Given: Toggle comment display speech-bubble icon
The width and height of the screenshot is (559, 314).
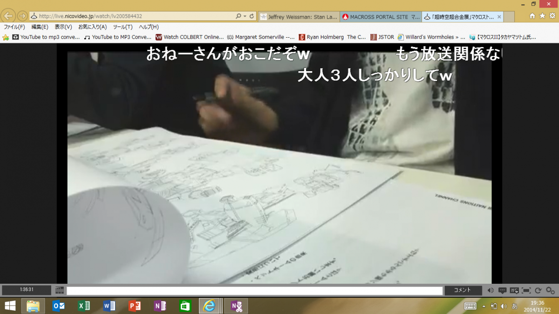Looking at the screenshot, I should coord(502,290).
